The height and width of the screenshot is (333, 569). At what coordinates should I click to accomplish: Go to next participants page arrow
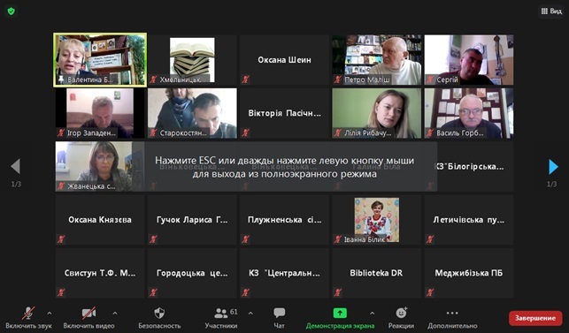[553, 167]
